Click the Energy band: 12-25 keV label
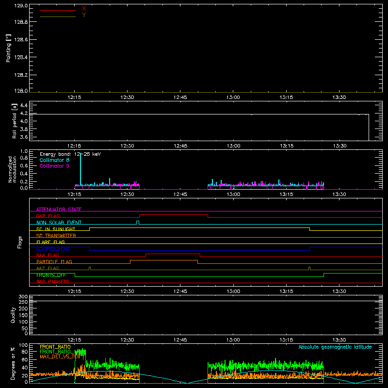The height and width of the screenshot is (388, 388). (70, 154)
